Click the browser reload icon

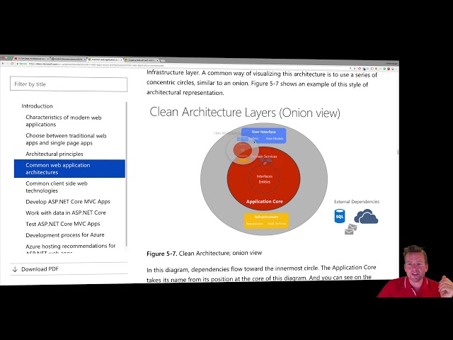coord(12,63)
